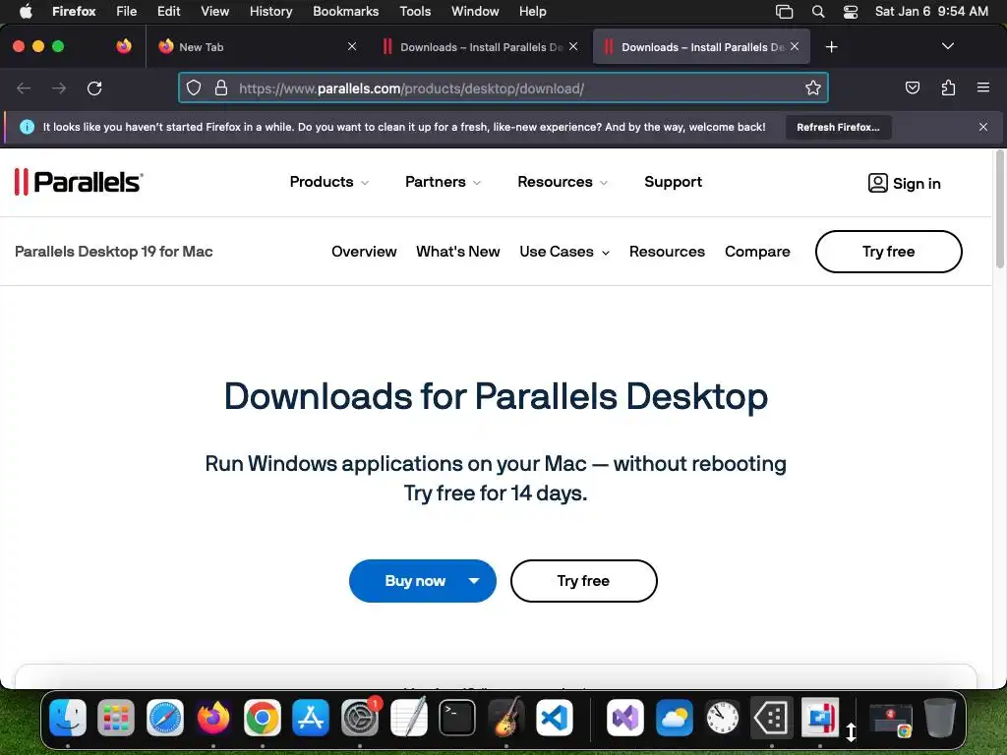Open Finder from the Dock
Screen dimensions: 1007x755
tap(68, 718)
